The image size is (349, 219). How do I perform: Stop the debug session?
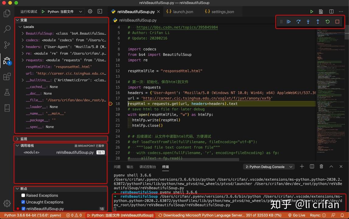point(337,22)
